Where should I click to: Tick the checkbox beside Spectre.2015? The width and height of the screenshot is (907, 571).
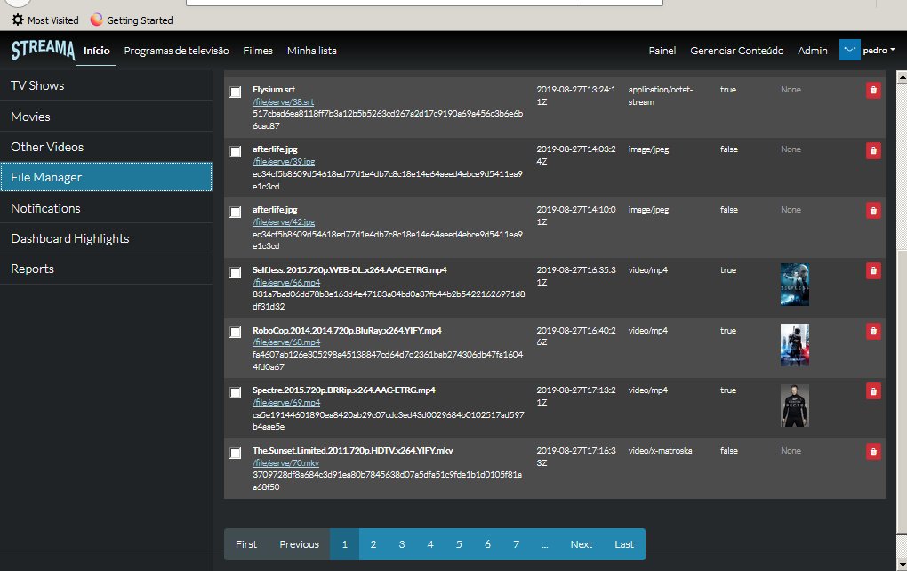[x=235, y=391]
